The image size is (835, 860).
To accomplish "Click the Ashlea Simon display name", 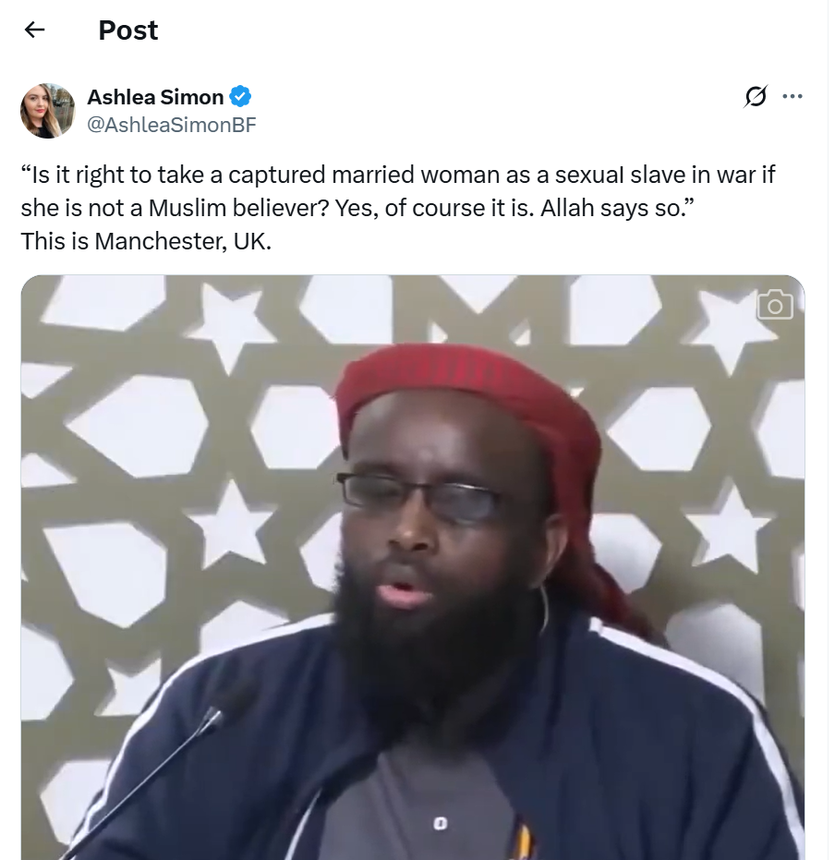I will pos(156,97).
